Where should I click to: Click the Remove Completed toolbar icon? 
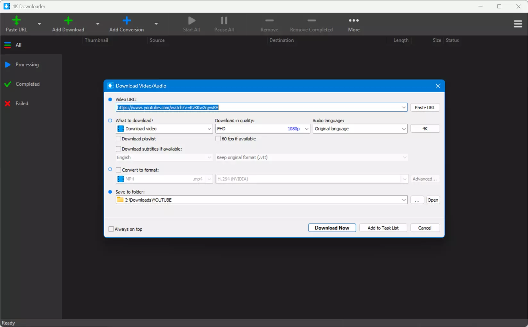pos(311,21)
